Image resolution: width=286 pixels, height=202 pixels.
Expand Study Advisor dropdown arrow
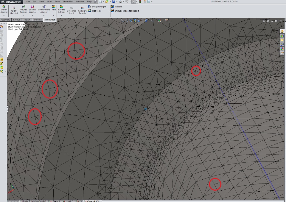click(x=4, y=16)
